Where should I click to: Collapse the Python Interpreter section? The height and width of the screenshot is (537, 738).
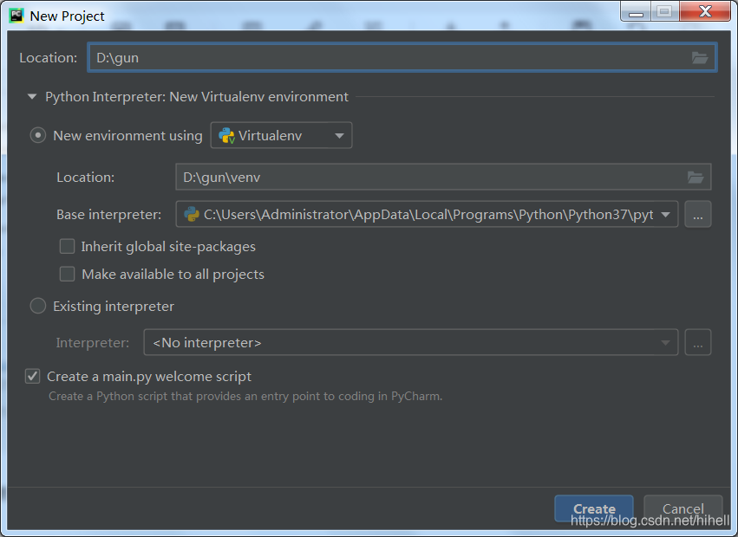tap(32, 97)
